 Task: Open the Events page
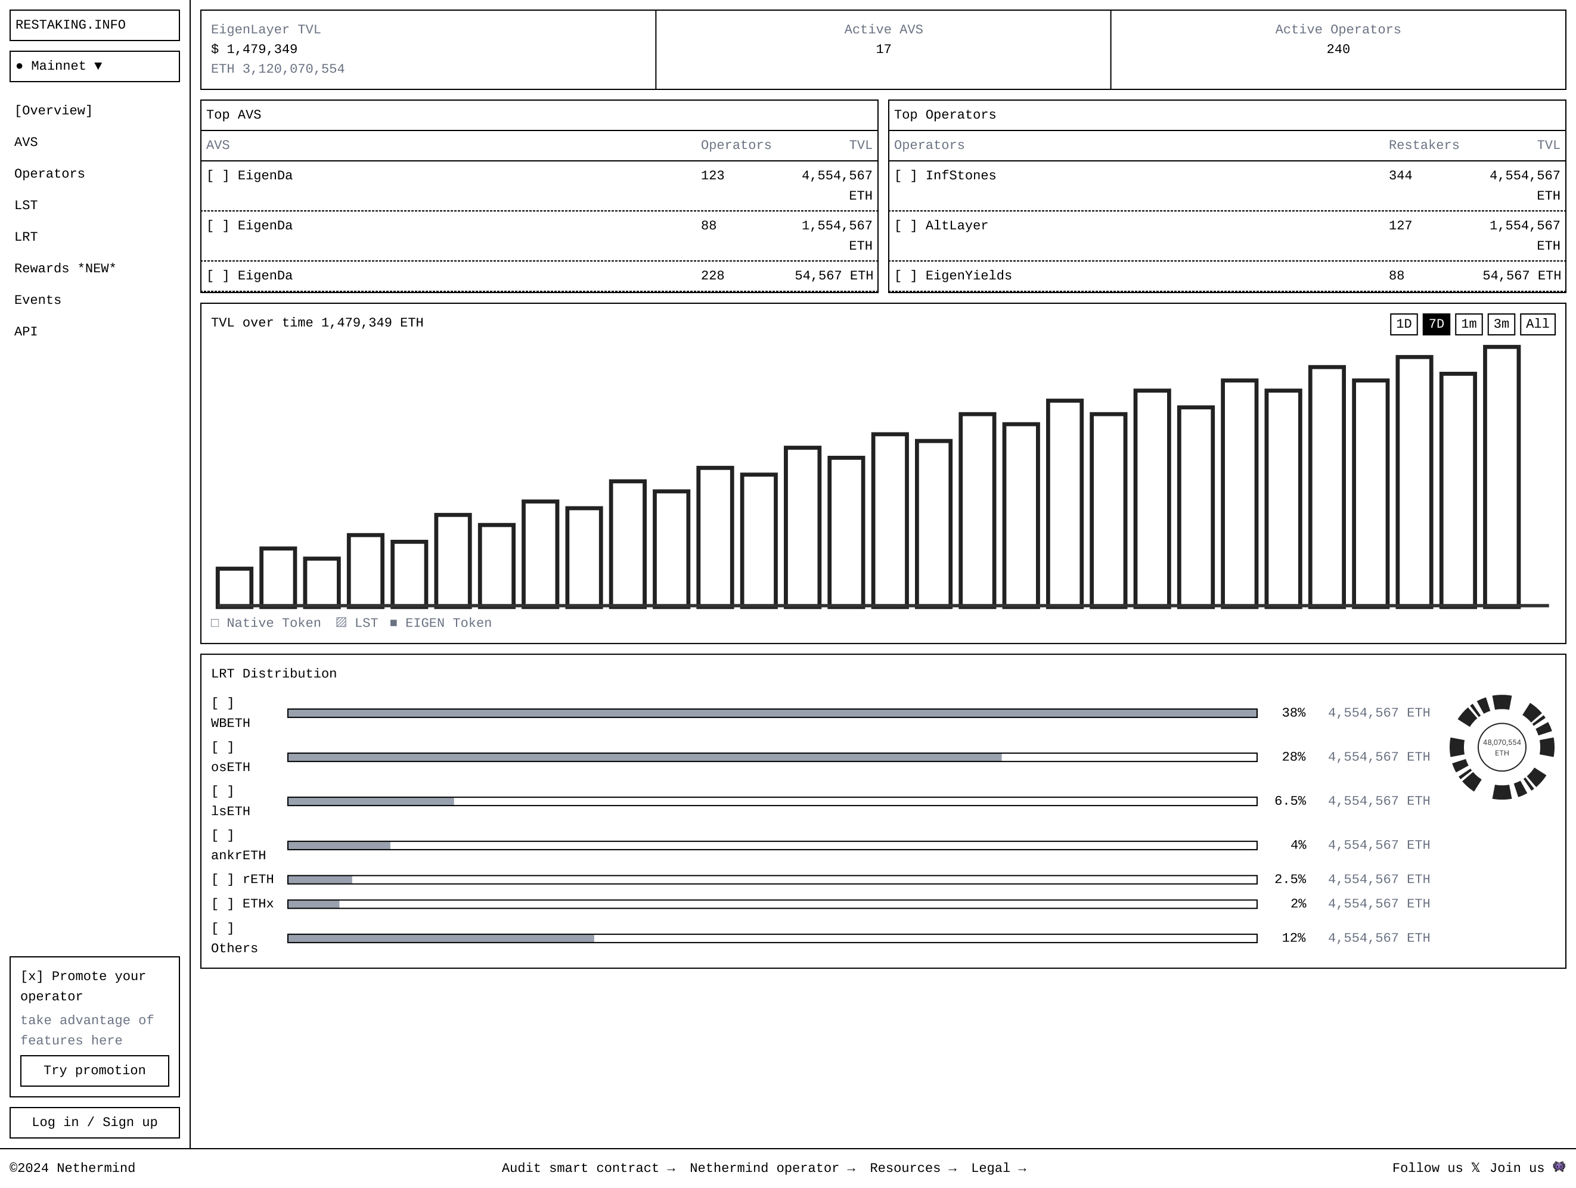(38, 300)
